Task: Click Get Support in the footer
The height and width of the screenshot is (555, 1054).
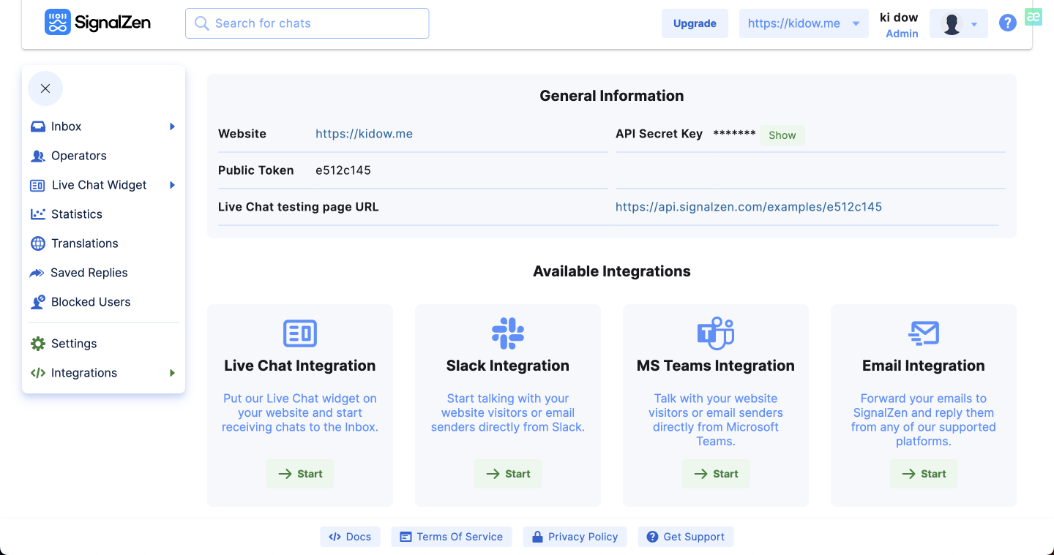Action: click(686, 537)
